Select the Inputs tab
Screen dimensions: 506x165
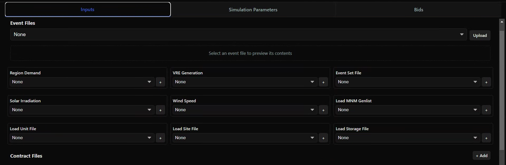[88, 9]
